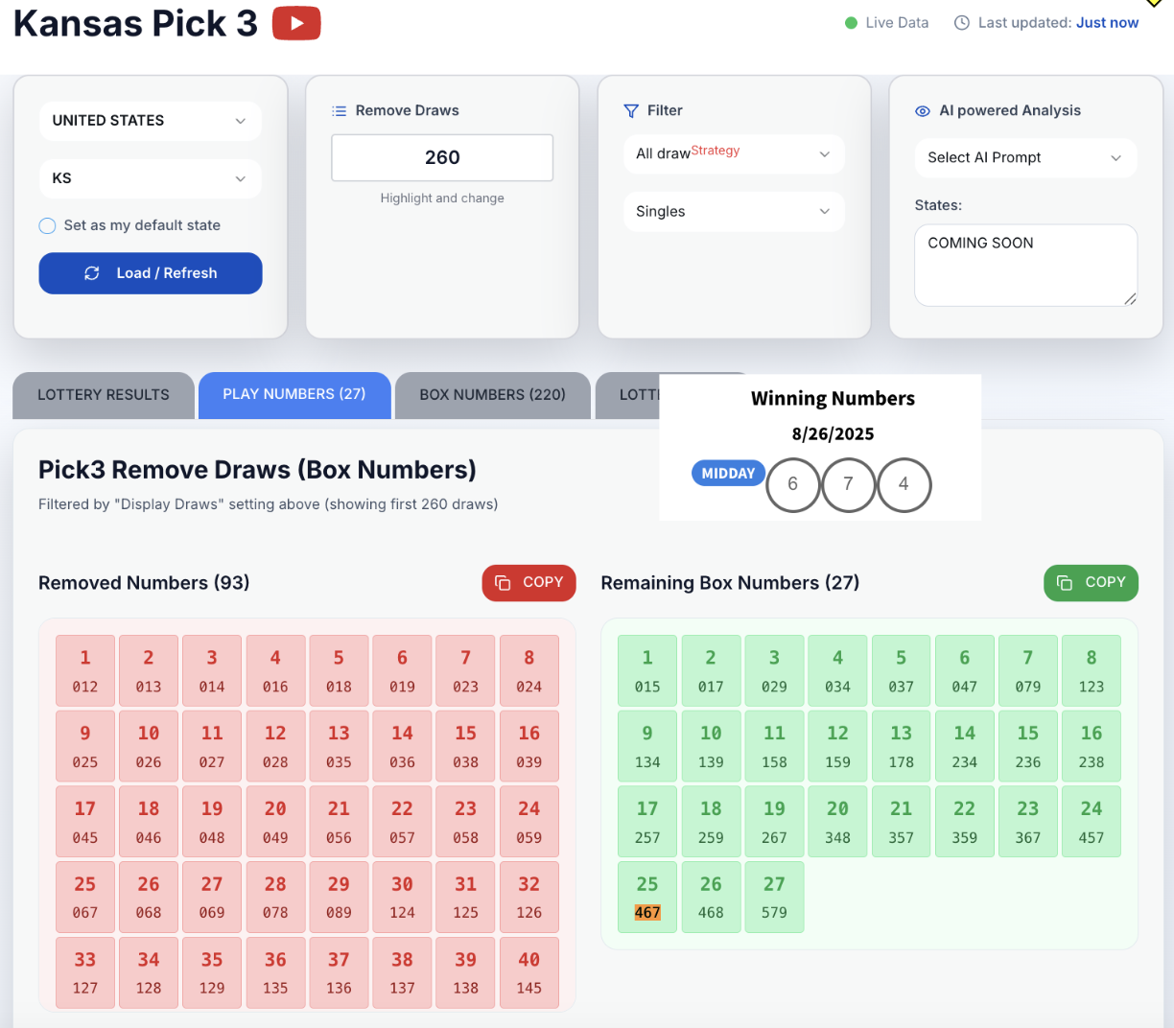1174x1028 pixels.
Task: Select highlighted remaining number 467
Action: 647,898
